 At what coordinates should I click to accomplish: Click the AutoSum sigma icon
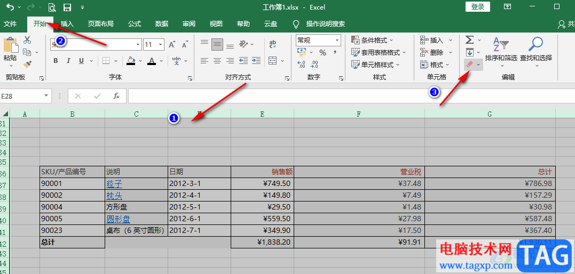[469, 39]
